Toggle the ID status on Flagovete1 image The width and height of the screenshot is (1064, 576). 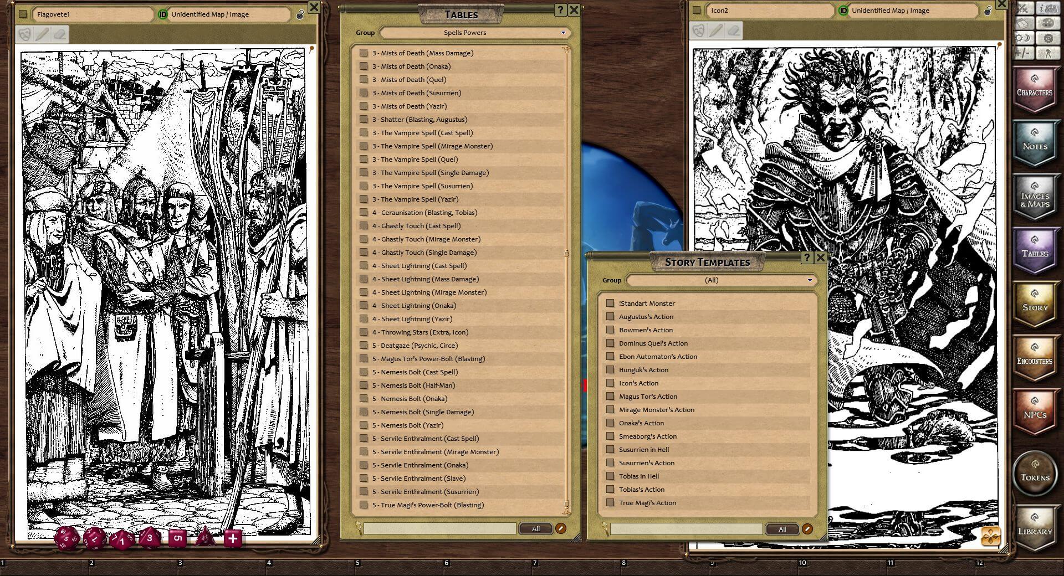[163, 14]
